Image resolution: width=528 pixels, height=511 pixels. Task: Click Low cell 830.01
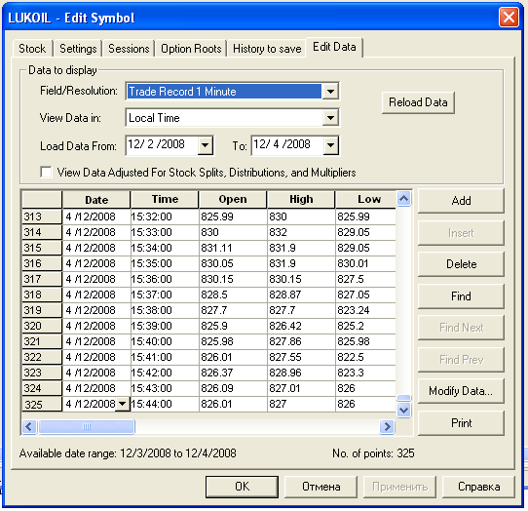coord(365,263)
